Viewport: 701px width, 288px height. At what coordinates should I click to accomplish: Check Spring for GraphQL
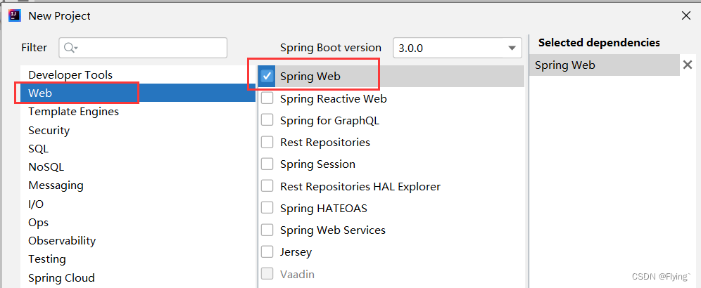pos(267,120)
